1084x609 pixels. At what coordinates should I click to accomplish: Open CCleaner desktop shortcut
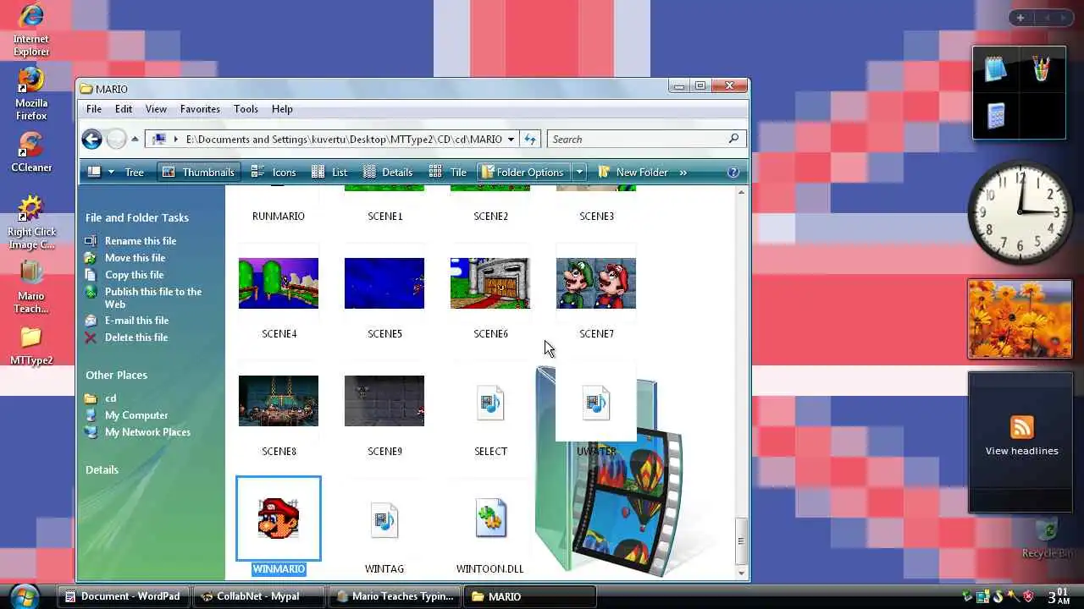(x=30, y=152)
